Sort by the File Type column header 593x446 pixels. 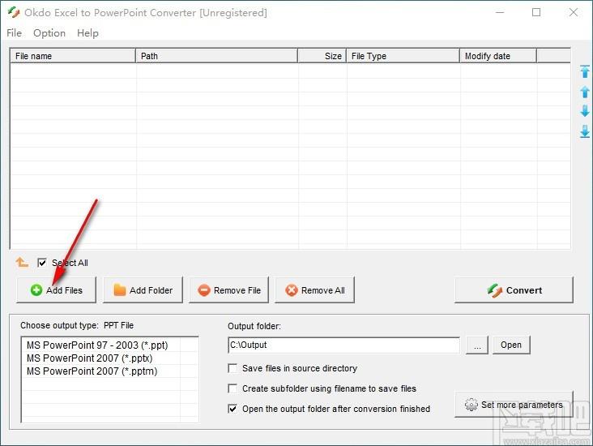tap(403, 56)
